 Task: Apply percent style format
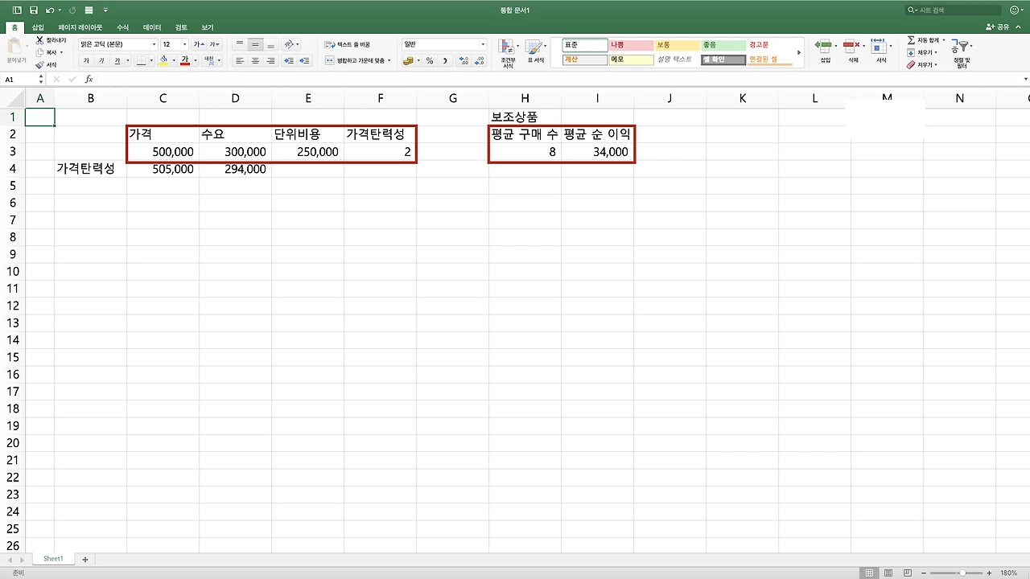click(x=430, y=60)
